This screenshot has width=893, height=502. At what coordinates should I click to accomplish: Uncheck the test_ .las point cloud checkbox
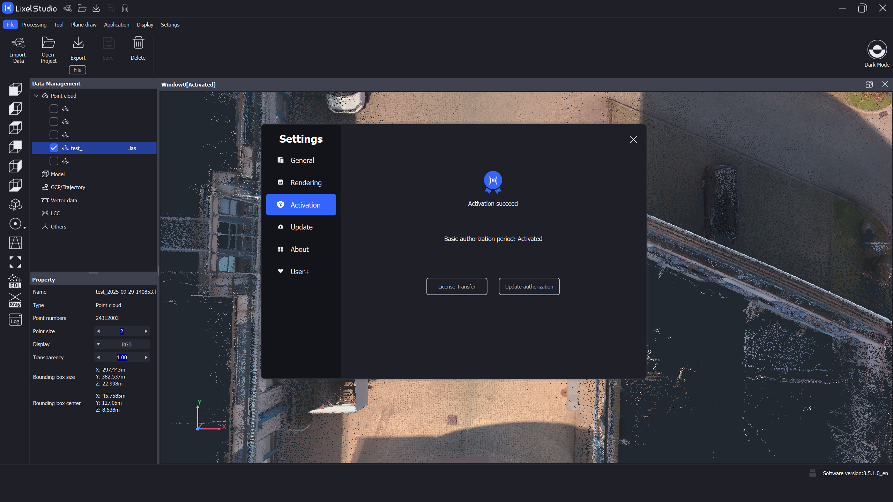click(x=54, y=148)
